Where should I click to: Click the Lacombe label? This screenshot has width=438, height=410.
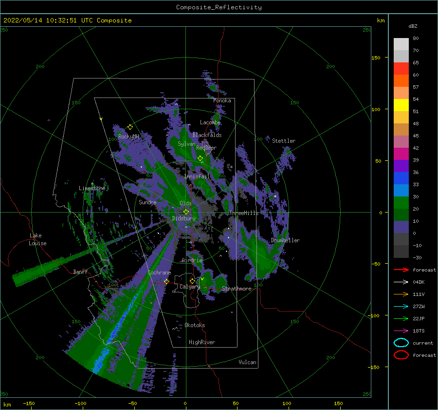coord(210,122)
